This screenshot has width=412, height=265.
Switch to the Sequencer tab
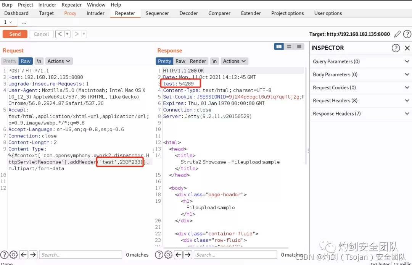157,13
